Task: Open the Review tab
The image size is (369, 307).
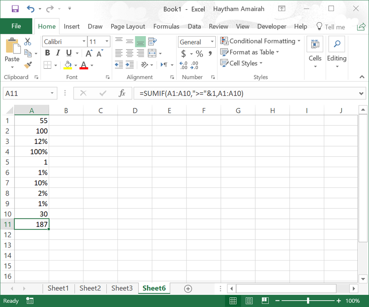Action: click(x=218, y=27)
